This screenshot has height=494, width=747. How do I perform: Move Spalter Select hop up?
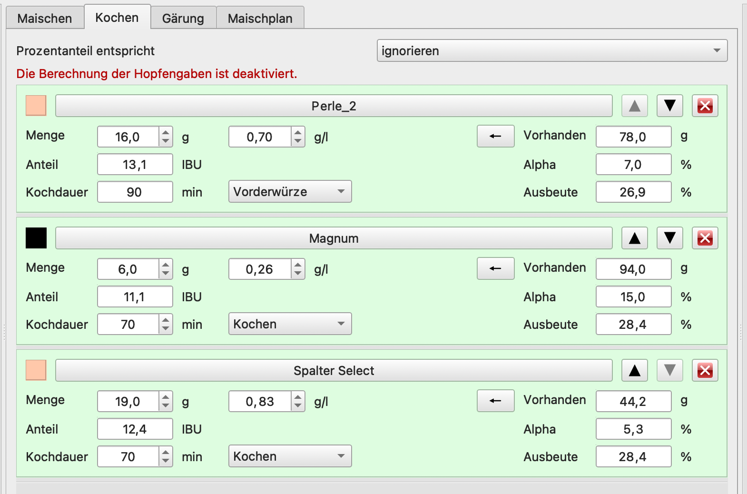click(634, 370)
